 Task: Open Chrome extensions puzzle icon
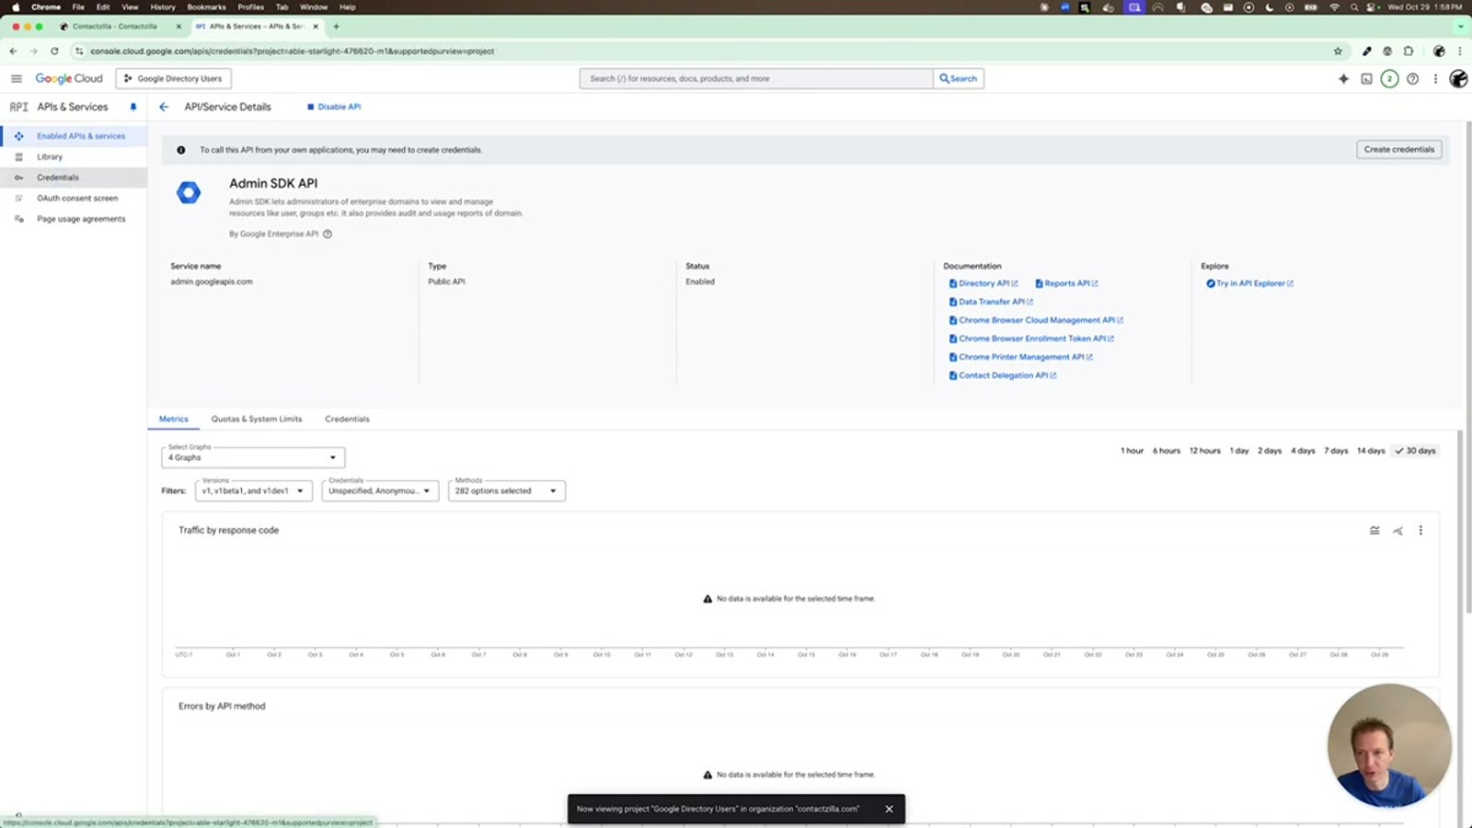(x=1408, y=52)
